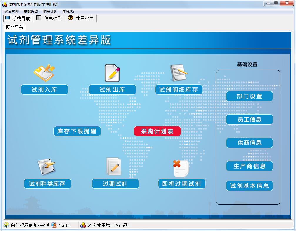Open 试剂基本信息 settings button
This screenshot has height=231, width=296.
coord(249,186)
